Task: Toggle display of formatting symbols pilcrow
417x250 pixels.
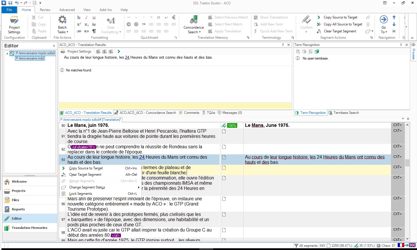Action: [94, 31]
